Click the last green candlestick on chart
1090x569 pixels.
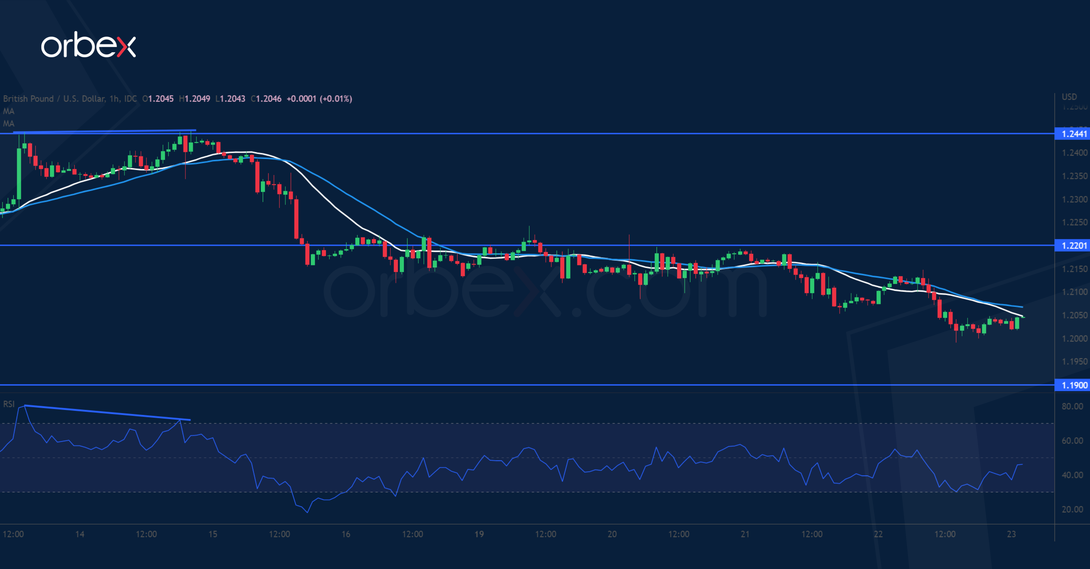click(1017, 323)
